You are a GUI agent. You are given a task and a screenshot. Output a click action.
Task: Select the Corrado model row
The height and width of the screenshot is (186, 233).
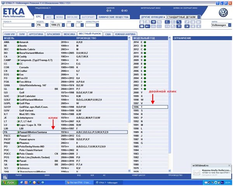pos(65,67)
